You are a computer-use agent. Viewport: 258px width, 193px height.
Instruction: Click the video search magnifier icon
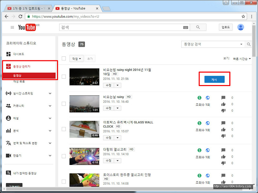[249, 44]
